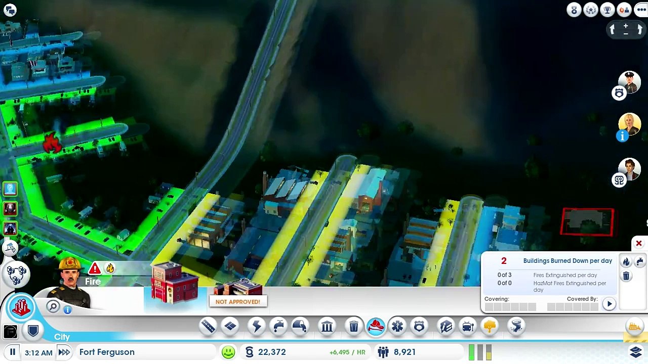648x364 pixels.
Task: Change the simulation speed with triple arrows
Action: pyautogui.click(x=64, y=352)
